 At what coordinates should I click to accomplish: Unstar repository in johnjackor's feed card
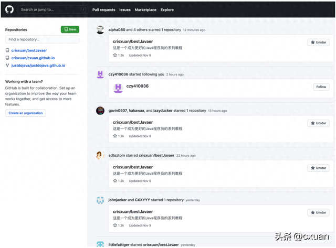(319, 212)
